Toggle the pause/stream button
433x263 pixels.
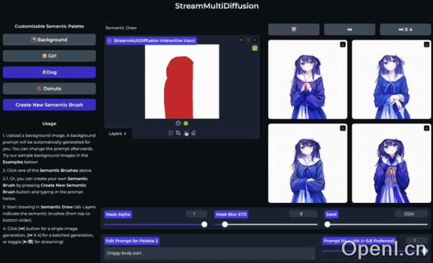tap(294, 29)
